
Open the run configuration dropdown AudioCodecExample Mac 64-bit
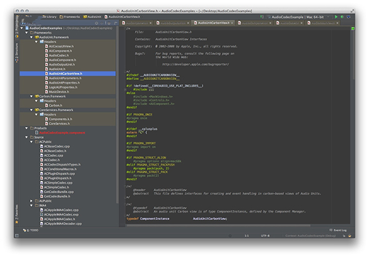click(x=298, y=17)
